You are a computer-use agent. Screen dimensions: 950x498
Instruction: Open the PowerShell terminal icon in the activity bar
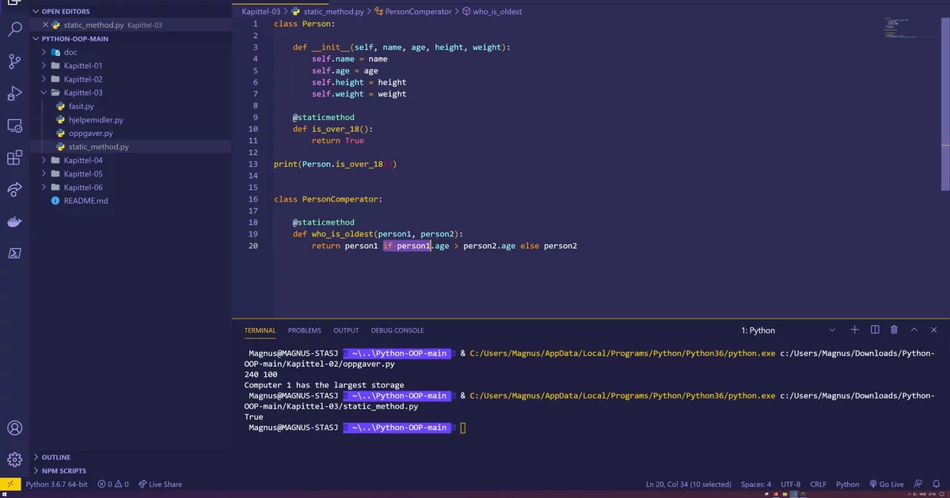tap(14, 254)
